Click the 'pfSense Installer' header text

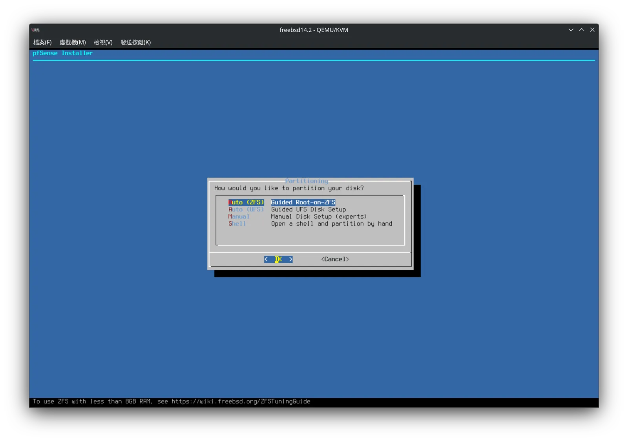pos(63,53)
